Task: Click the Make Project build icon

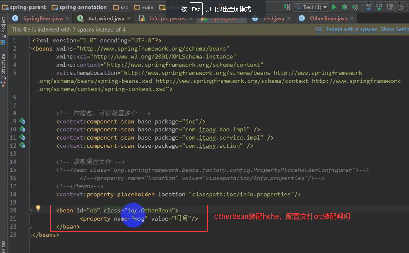Action: point(287,7)
